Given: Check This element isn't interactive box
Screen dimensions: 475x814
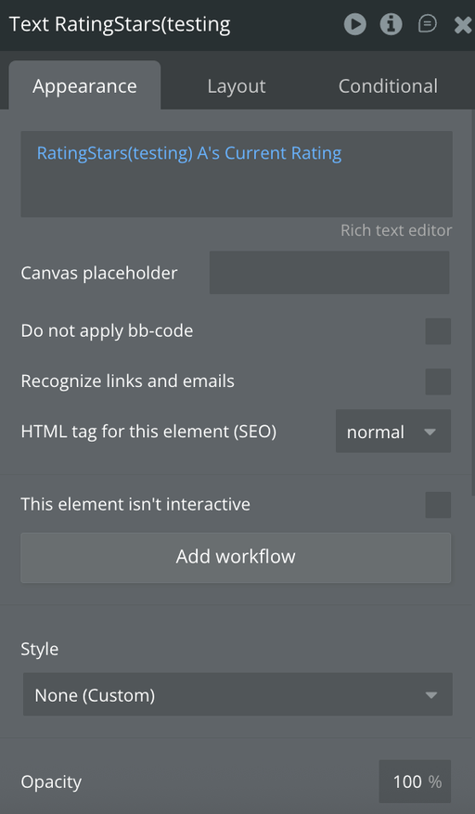Looking at the screenshot, I should click(x=438, y=505).
